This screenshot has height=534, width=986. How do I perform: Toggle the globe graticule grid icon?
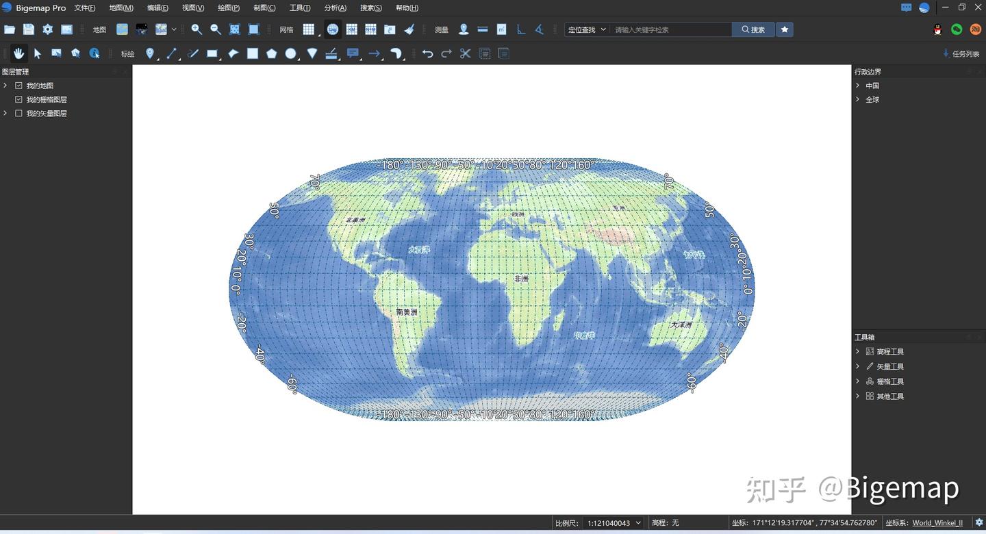click(x=333, y=29)
